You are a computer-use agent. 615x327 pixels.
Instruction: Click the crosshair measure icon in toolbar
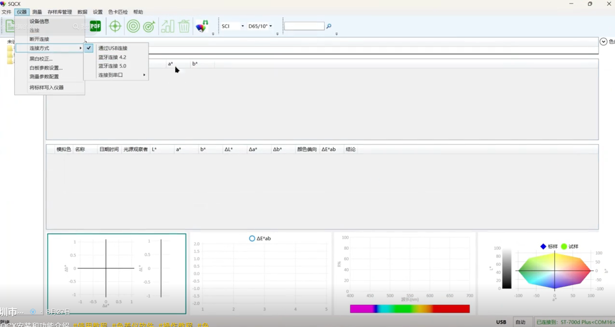coord(115,26)
